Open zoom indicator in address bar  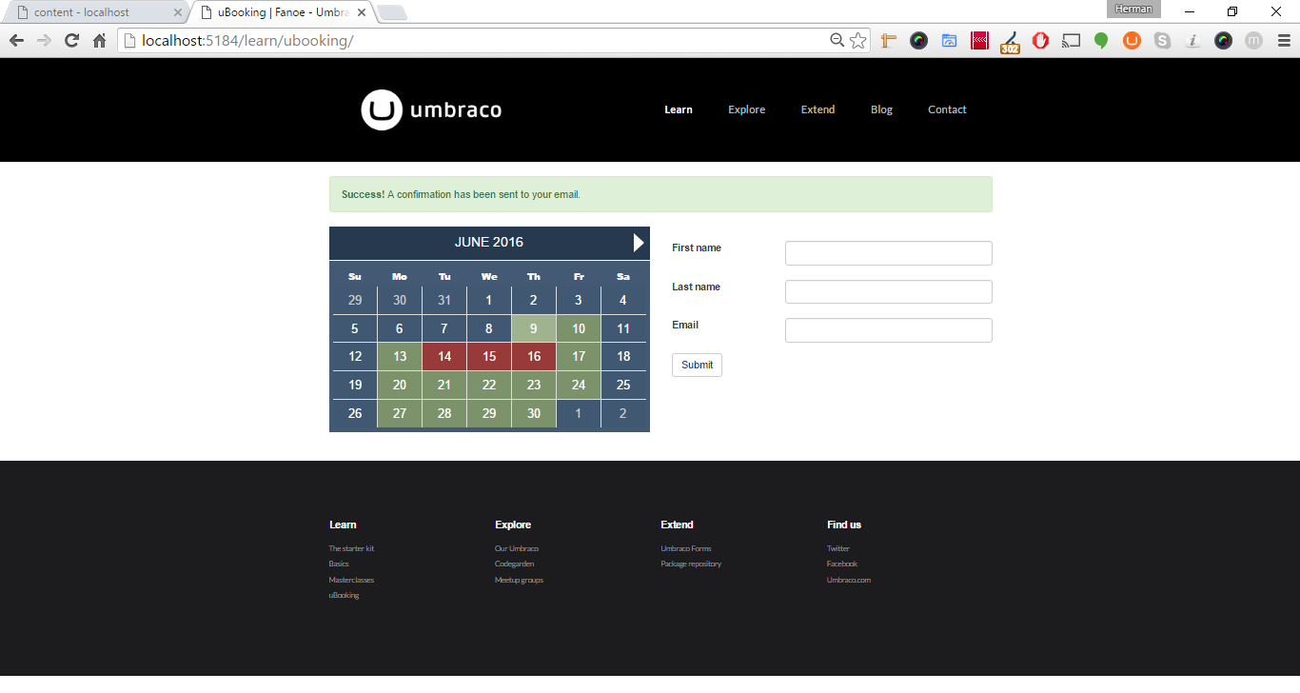(x=837, y=40)
